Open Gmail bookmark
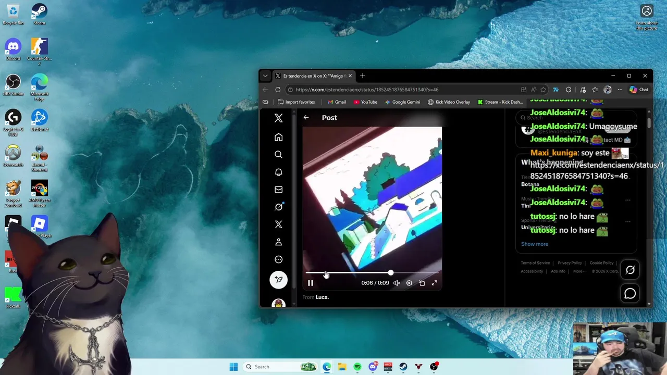 click(x=337, y=102)
